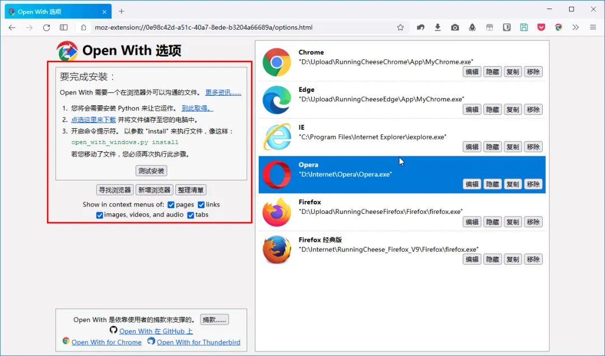Click 隐藏 for the Chrome entry

click(x=492, y=72)
